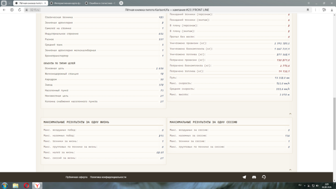This screenshot has height=189, width=336.
Task: Open a new browser tab
Action: [121, 3]
